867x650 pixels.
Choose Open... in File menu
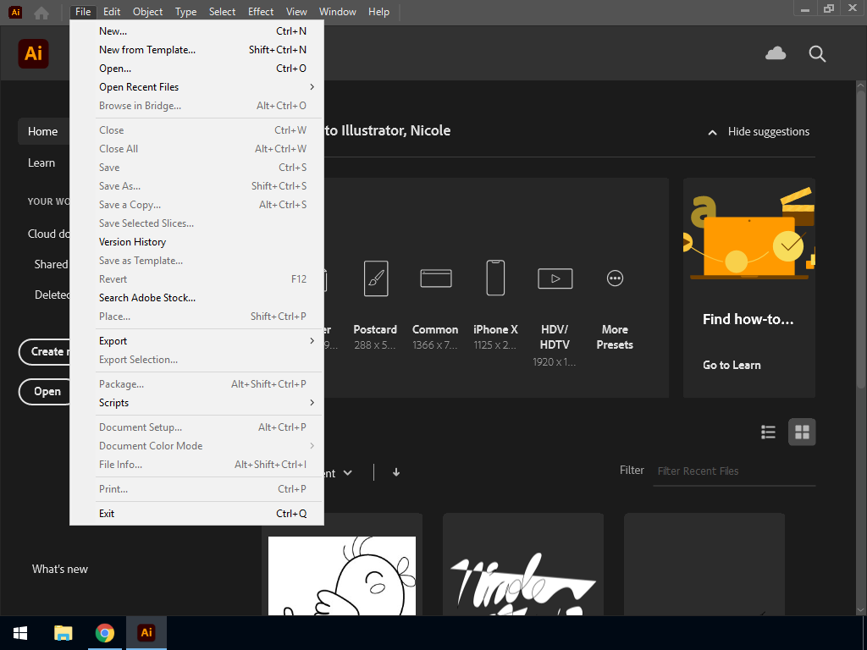(x=196, y=69)
